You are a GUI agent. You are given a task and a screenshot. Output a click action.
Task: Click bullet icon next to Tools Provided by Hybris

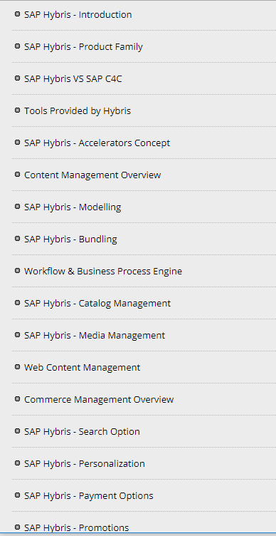(17, 110)
